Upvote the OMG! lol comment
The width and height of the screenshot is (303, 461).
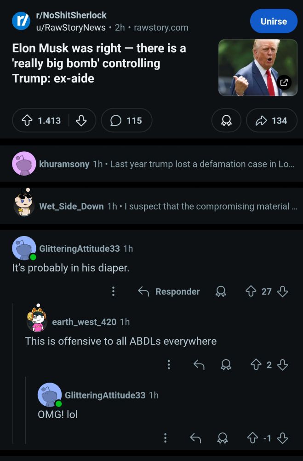coord(252,438)
